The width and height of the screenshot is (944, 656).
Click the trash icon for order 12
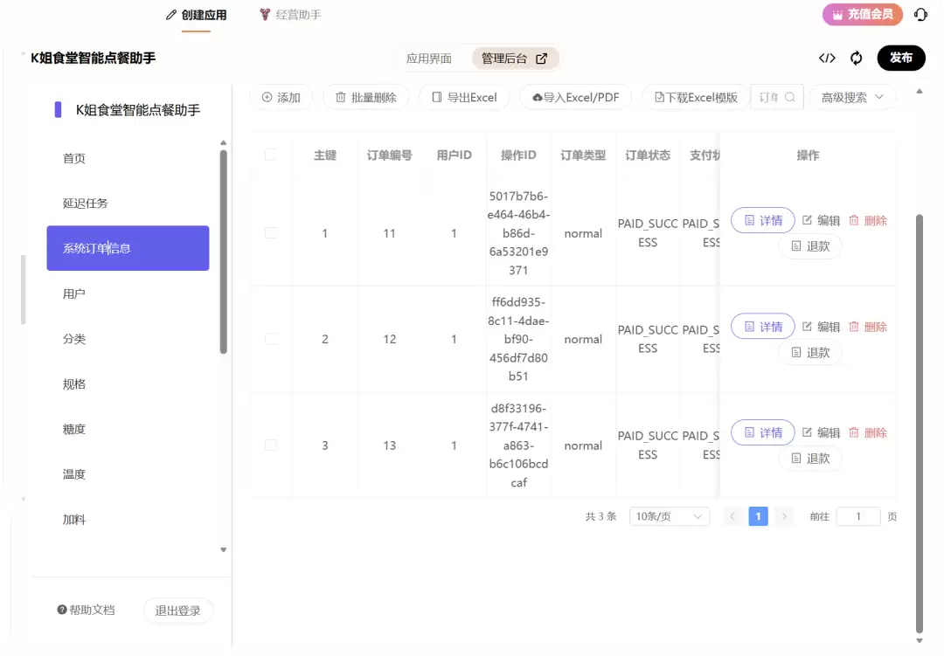coord(854,326)
